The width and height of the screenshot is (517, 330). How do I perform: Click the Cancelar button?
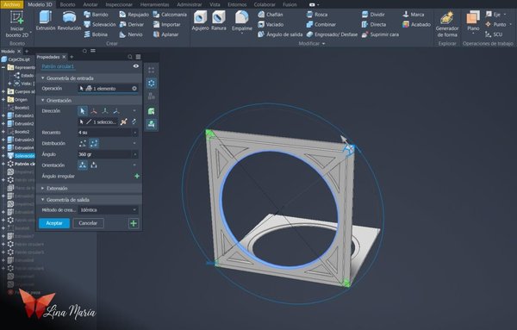88,223
